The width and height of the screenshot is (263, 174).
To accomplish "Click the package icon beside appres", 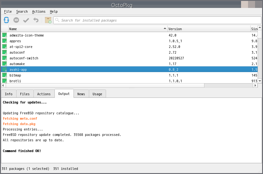I will pos(4,41).
